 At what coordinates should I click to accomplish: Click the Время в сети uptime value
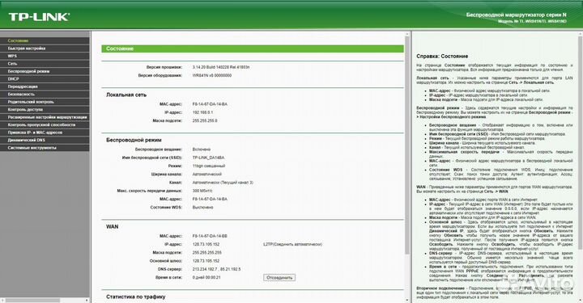206,277
